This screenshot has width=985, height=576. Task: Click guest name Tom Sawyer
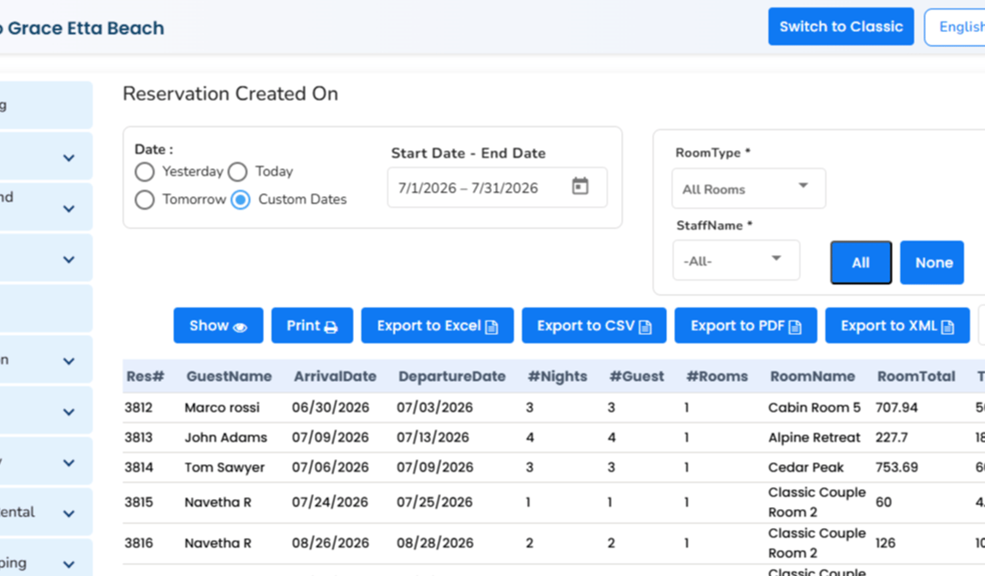(x=225, y=468)
